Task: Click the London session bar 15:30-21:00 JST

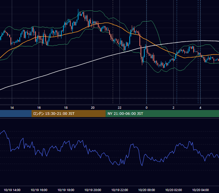Action: point(68,114)
